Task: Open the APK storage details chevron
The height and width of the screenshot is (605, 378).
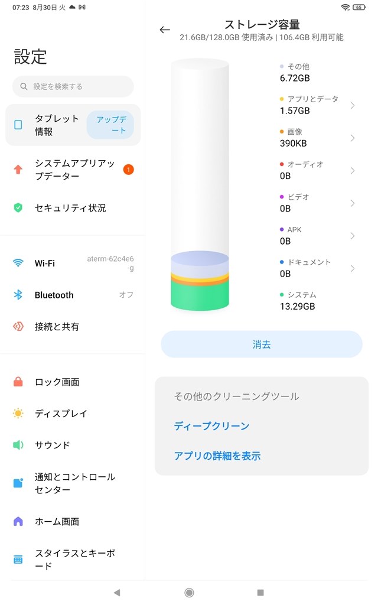Action: 353,236
